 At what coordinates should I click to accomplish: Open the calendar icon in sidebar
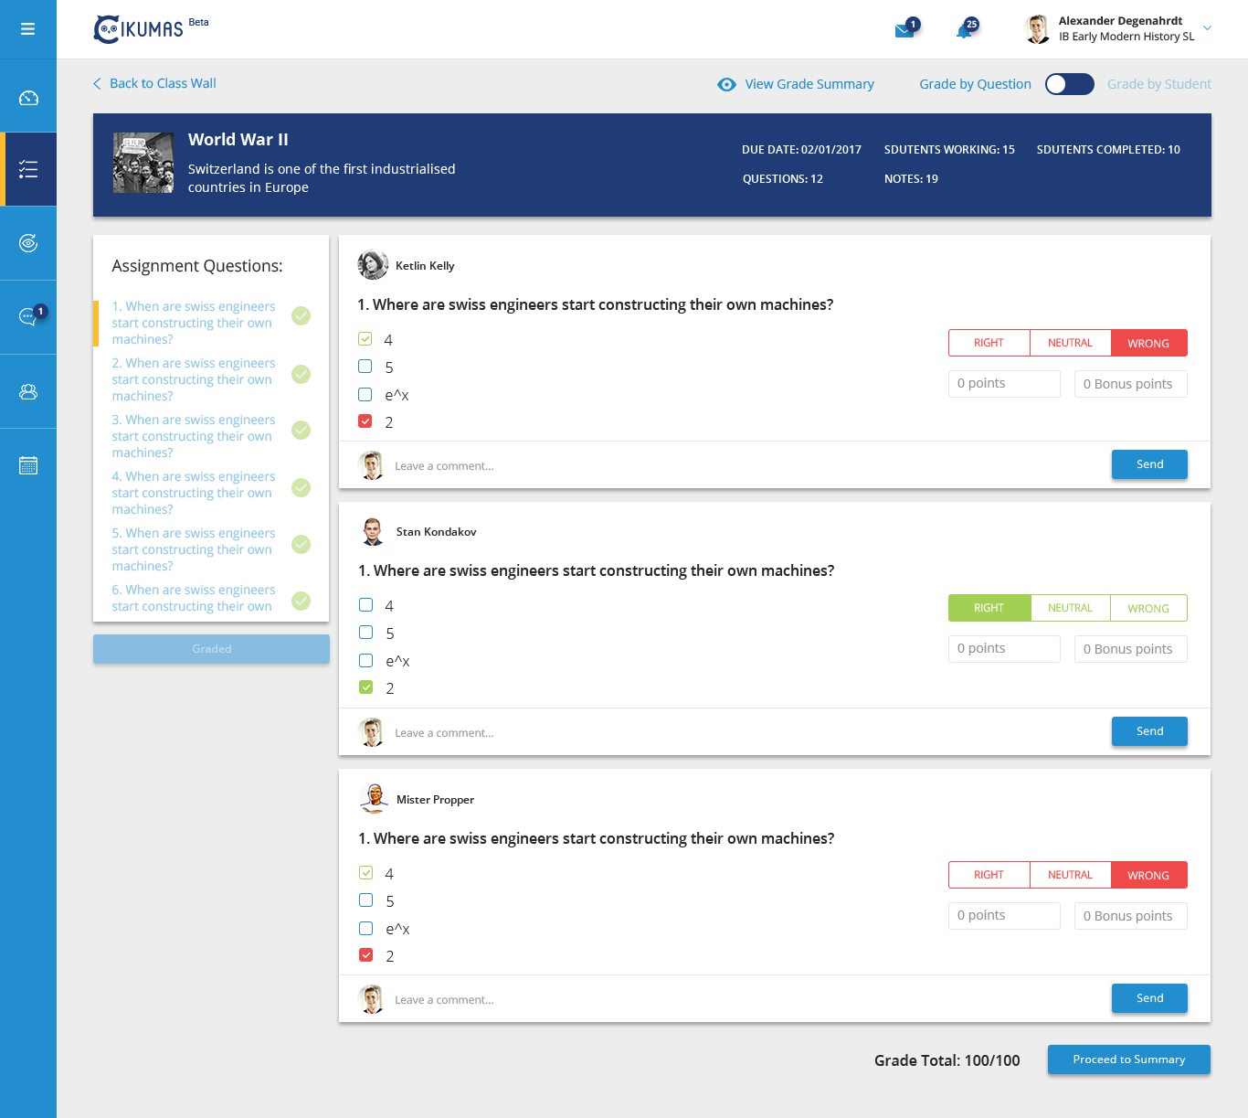(x=28, y=465)
